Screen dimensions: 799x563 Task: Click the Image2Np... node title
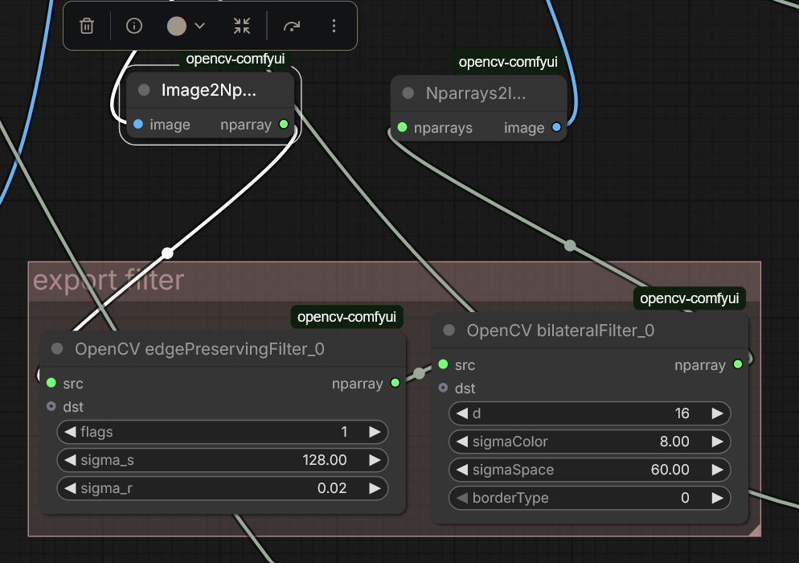pos(209,90)
